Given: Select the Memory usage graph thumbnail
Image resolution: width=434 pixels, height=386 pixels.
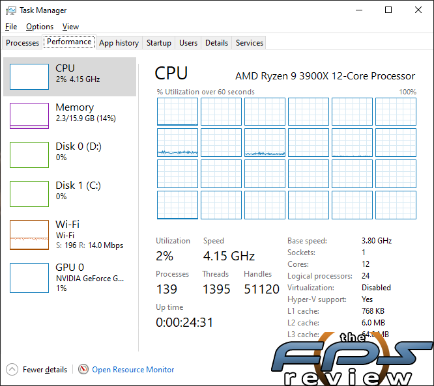Looking at the screenshot, I should point(29,116).
